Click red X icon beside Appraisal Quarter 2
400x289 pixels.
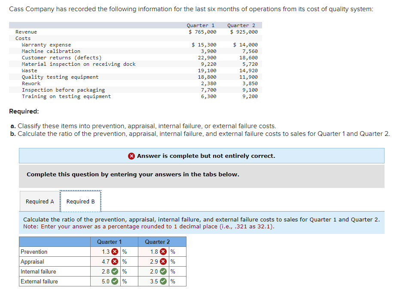[163, 261]
